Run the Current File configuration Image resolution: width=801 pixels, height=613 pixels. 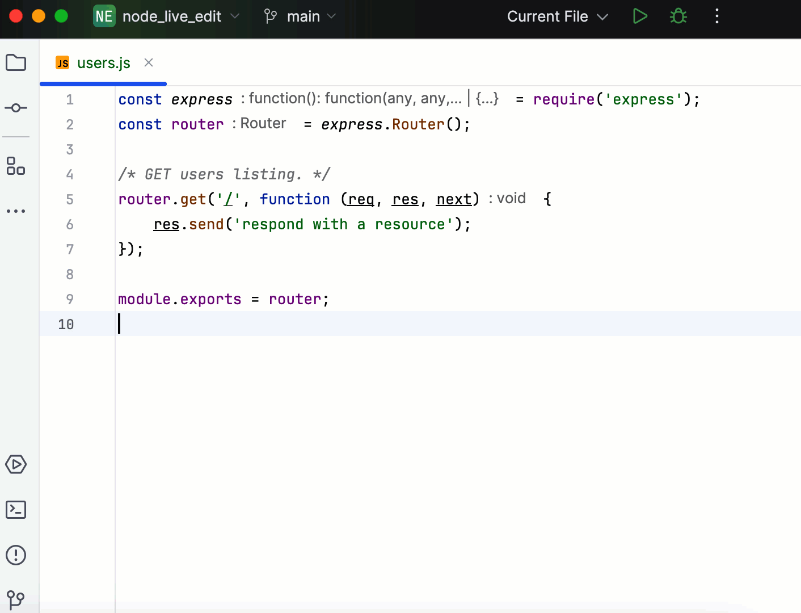640,16
